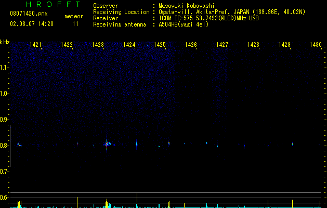327x208 pixels.
Task: Click the 1428 time axis label
Action: pos(253,45)
